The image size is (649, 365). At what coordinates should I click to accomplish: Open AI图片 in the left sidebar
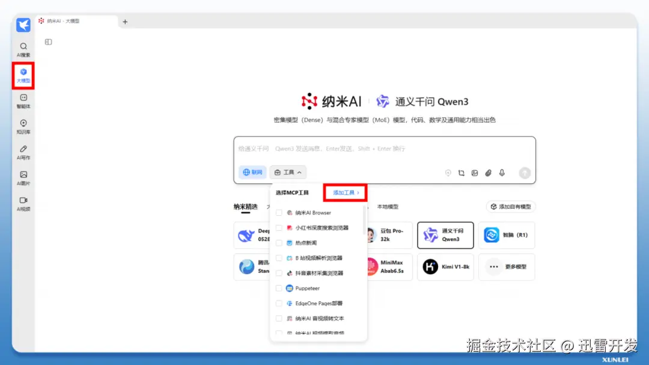click(x=23, y=178)
